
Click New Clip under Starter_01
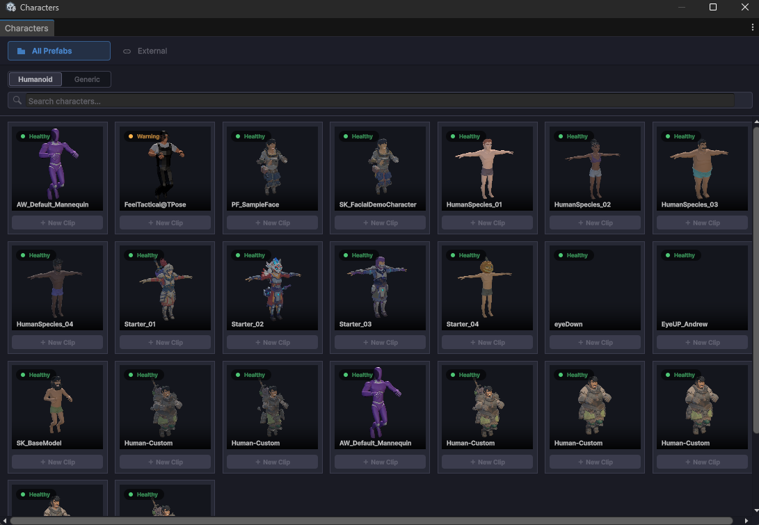coord(165,343)
